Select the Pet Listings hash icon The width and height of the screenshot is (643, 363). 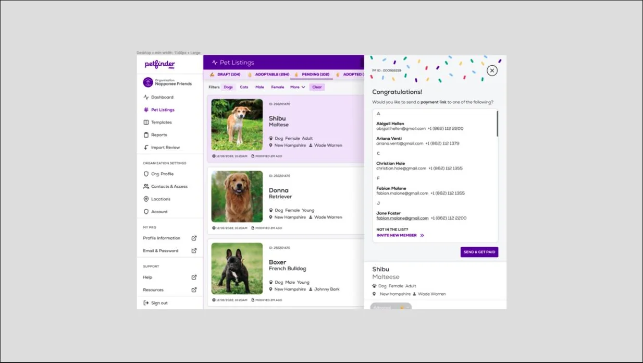coord(146,110)
